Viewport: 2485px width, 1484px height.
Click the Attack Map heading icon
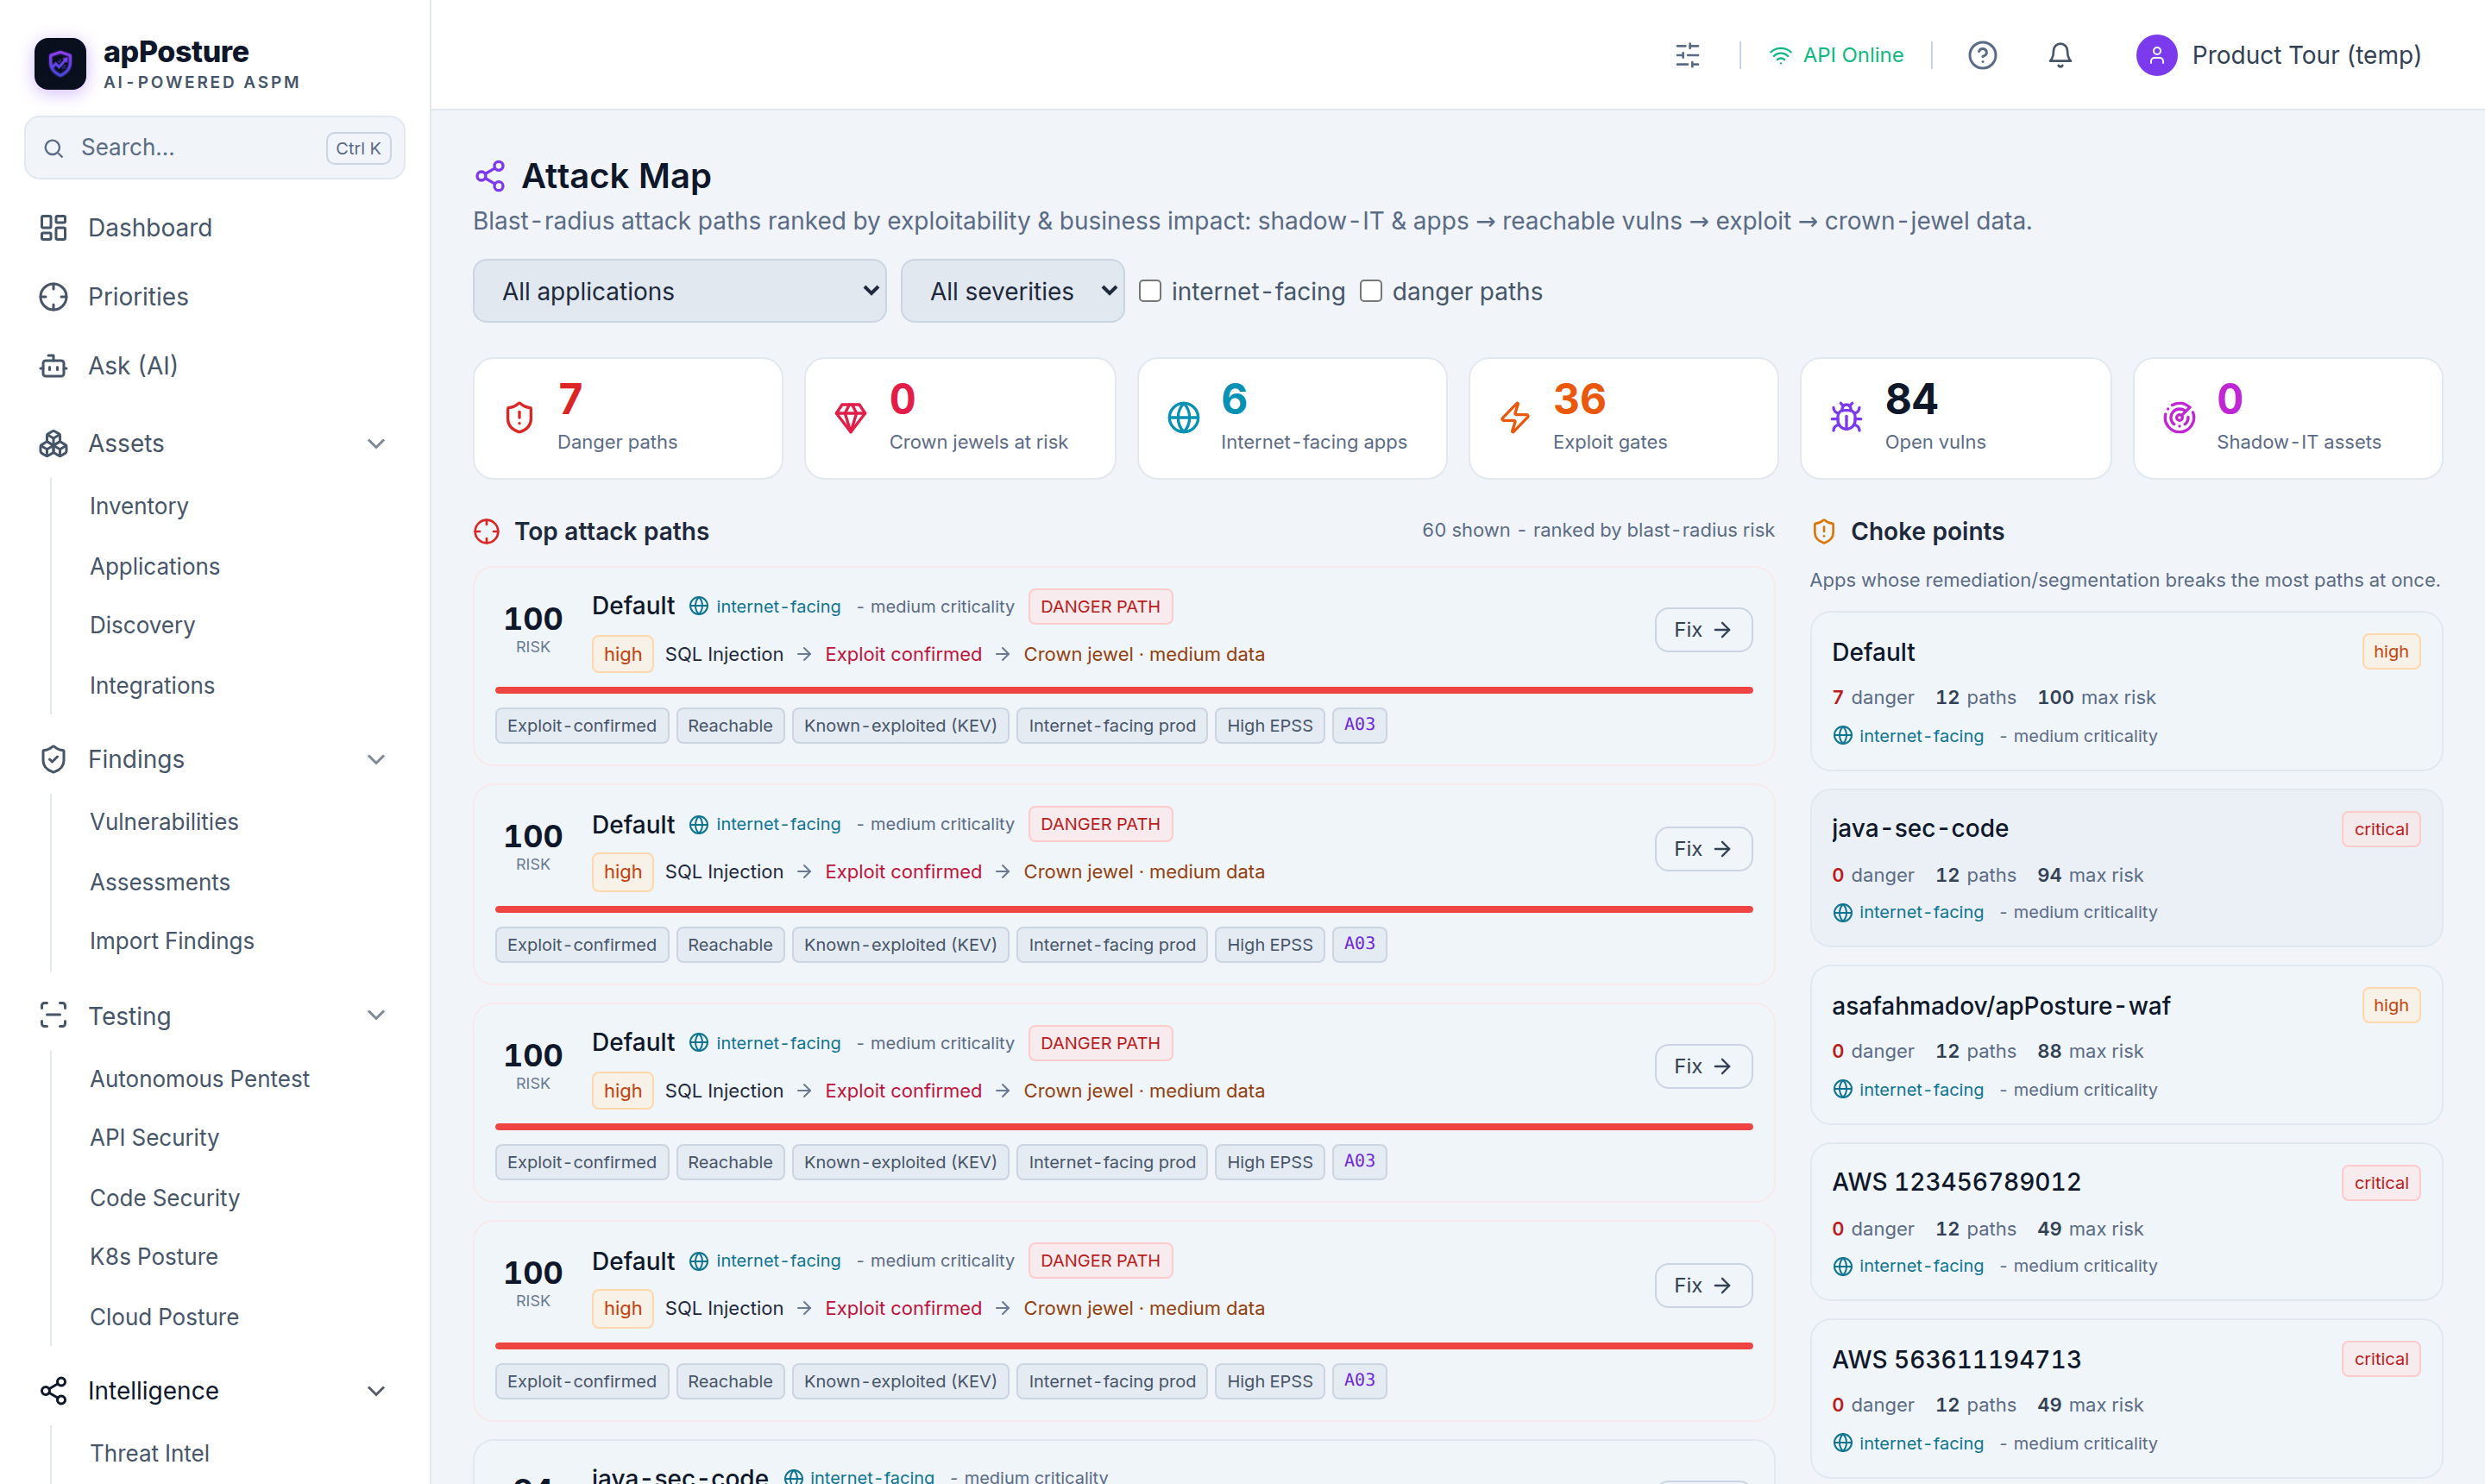(490, 177)
